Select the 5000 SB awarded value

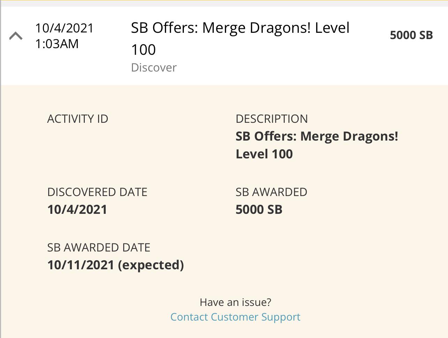pyautogui.click(x=259, y=209)
